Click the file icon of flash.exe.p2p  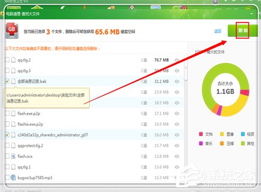(x=13, y=114)
